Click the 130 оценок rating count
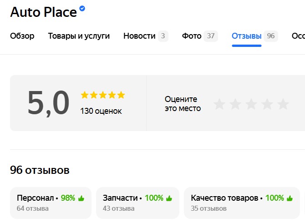This screenshot has width=305, height=223. (101, 111)
